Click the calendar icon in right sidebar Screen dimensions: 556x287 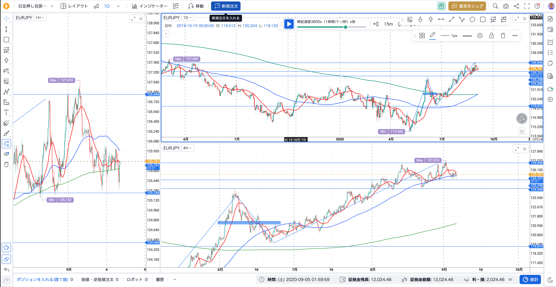[550, 29]
